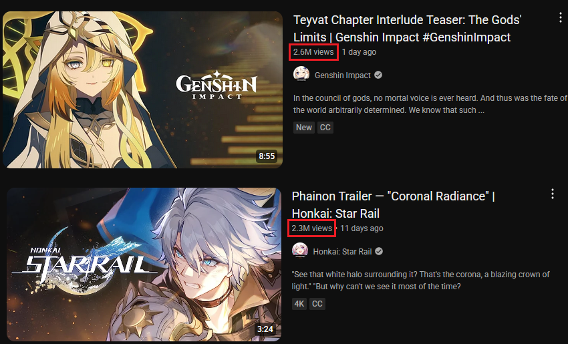Open the Genshin Impact video's three-dot menu
Image resolution: width=568 pixels, height=344 pixels.
(x=561, y=18)
